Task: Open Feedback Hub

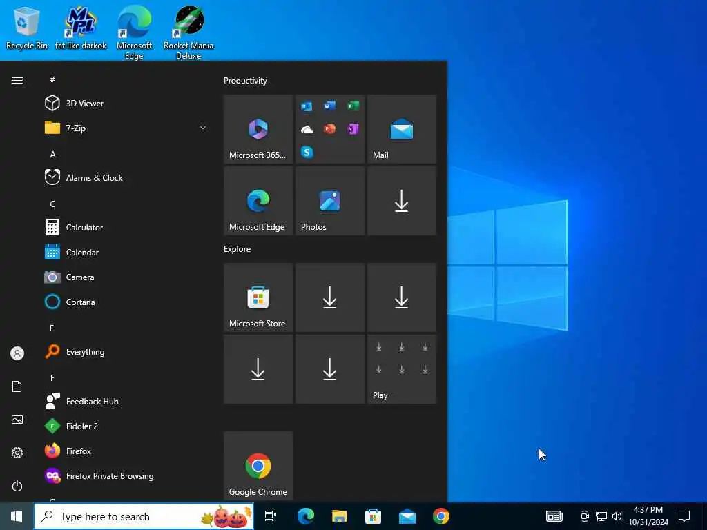Action: coord(126,401)
